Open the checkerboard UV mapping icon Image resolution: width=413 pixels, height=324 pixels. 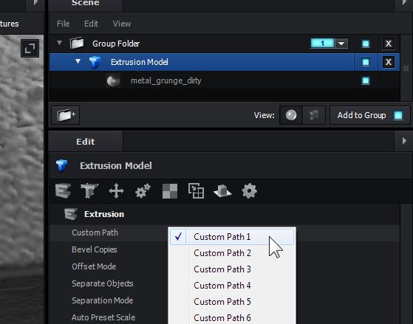170,191
